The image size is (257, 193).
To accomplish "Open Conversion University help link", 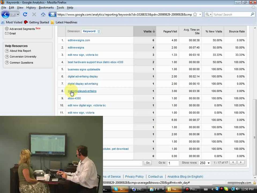I will (21, 57).
